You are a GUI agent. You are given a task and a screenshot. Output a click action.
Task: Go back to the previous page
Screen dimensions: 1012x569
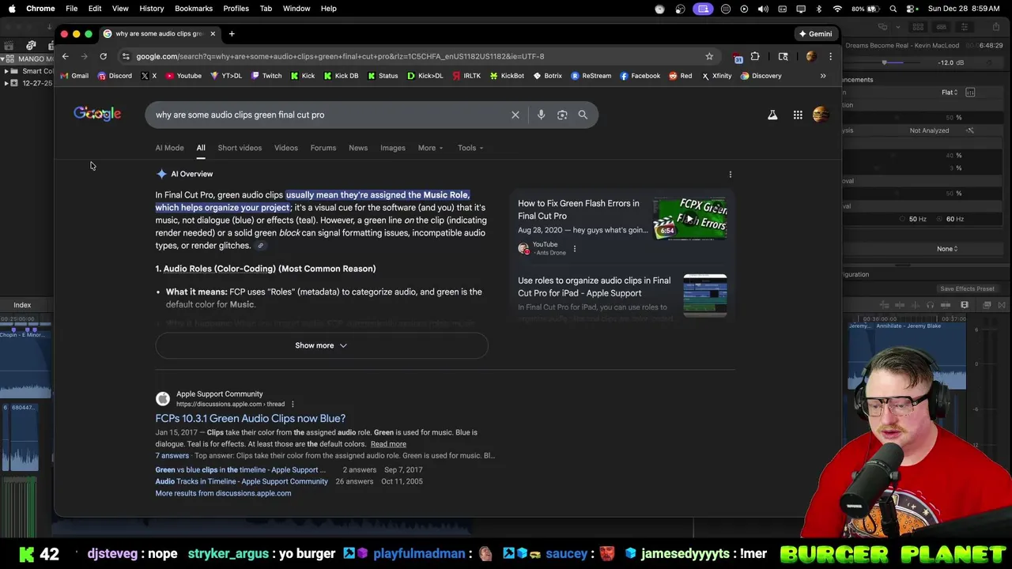66,56
